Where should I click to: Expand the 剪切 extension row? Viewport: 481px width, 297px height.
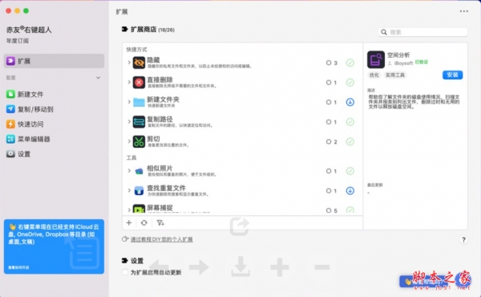coord(129,141)
